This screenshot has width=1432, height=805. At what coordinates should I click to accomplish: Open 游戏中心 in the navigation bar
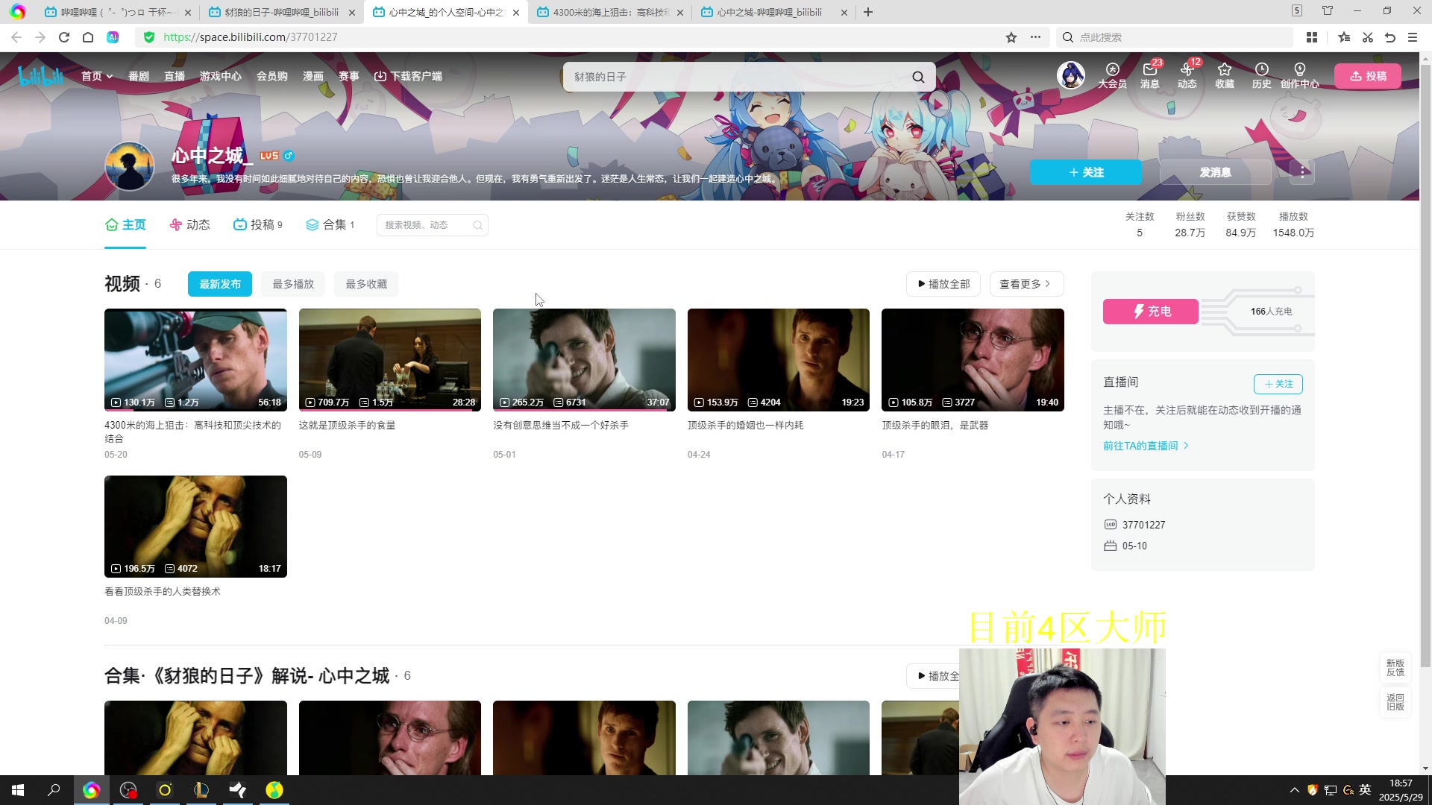pyautogui.click(x=221, y=76)
